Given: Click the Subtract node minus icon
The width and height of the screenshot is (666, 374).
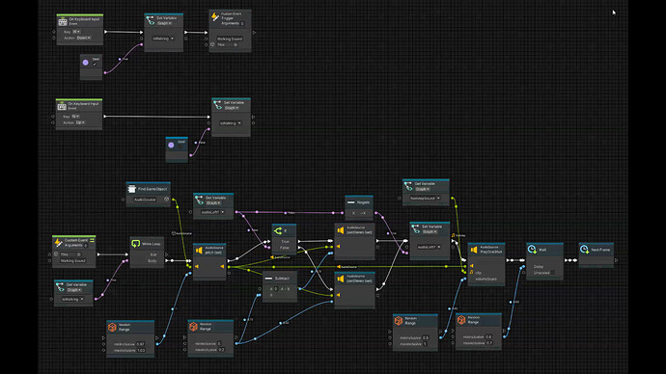Looking at the screenshot, I should (268, 279).
